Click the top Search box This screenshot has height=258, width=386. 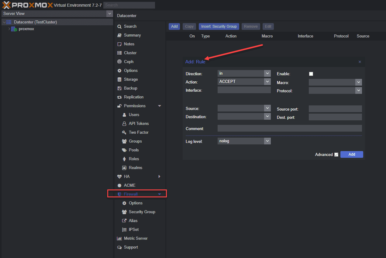[x=129, y=5]
